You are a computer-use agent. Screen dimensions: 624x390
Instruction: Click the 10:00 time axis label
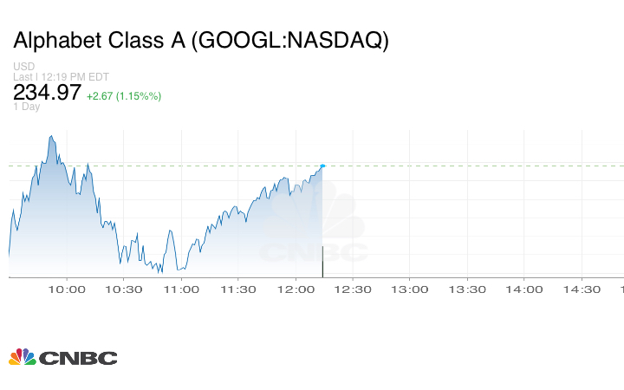(x=67, y=289)
